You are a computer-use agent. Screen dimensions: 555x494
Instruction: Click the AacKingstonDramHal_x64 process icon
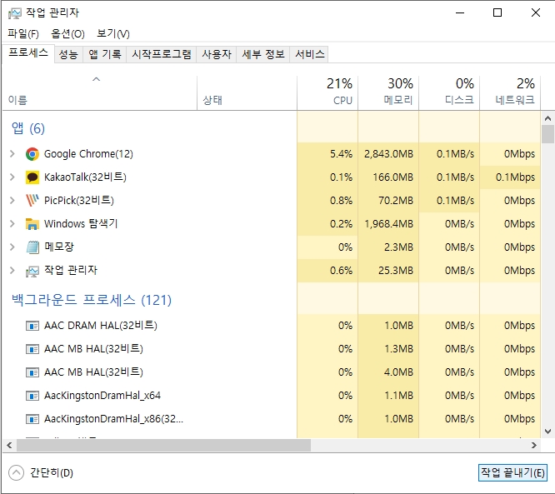32,396
